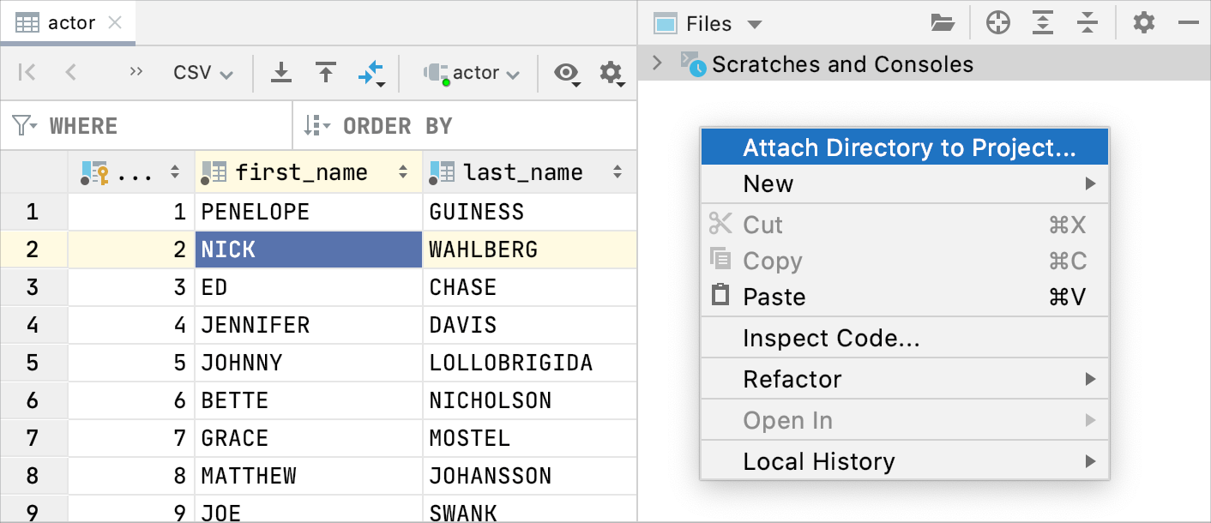Image resolution: width=1211 pixels, height=523 pixels.
Task: Expand the Scratches and Consoles tree node
Action: (x=656, y=63)
